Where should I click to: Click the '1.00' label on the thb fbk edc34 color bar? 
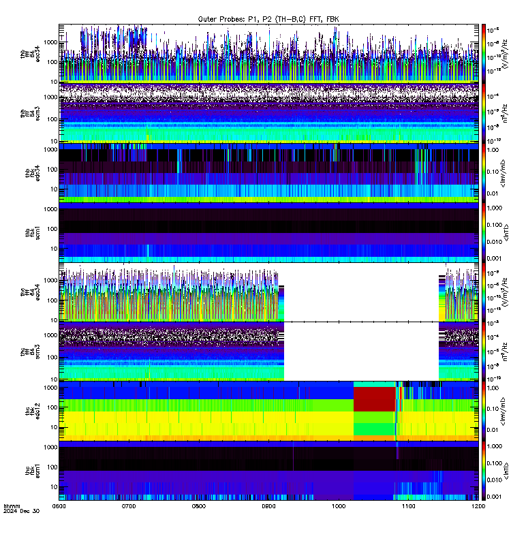[493, 150]
